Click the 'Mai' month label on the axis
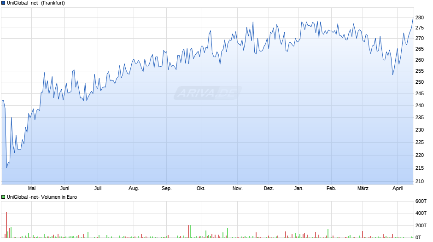This screenshot has width=433, height=242. coord(32,188)
